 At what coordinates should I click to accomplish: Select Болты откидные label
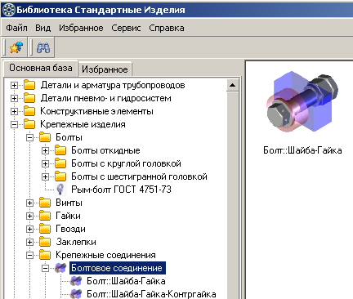pos(105,150)
